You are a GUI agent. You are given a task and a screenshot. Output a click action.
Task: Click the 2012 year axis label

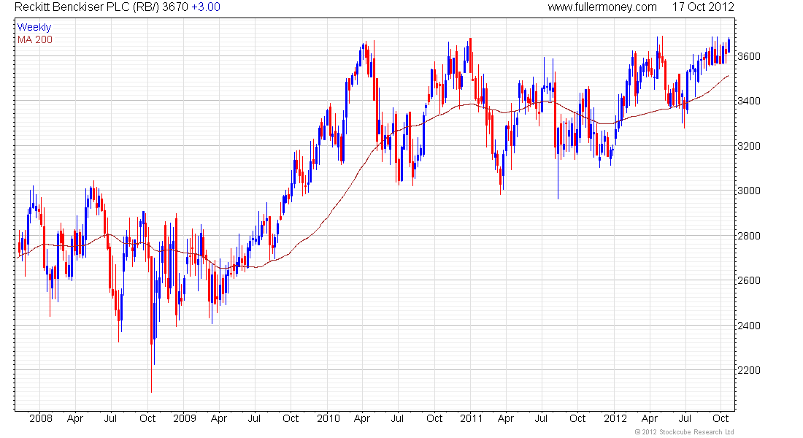615,418
